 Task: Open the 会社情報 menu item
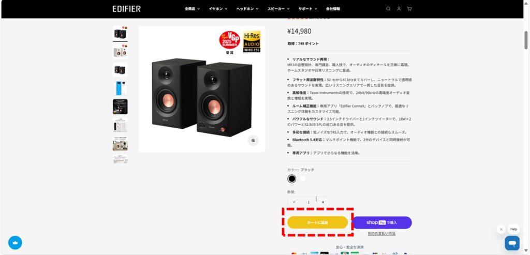[333, 9]
